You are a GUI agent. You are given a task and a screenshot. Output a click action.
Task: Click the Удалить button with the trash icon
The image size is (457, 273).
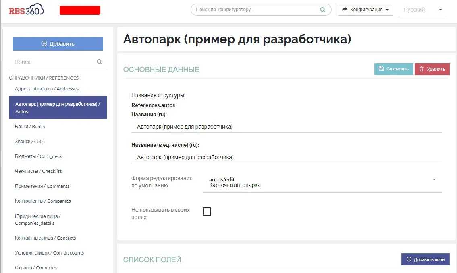coord(432,69)
